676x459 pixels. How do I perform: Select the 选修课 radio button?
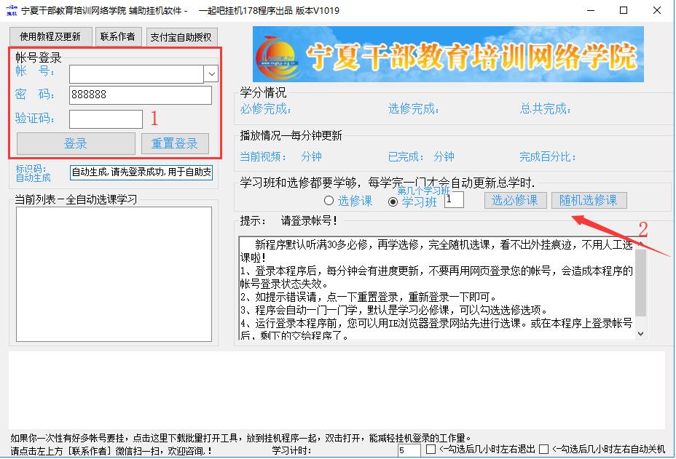tap(329, 201)
